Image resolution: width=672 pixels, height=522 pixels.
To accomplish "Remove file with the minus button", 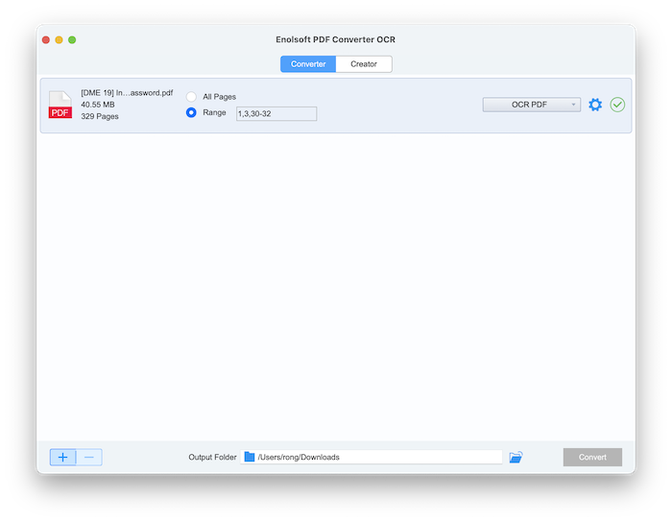I will pyautogui.click(x=89, y=457).
